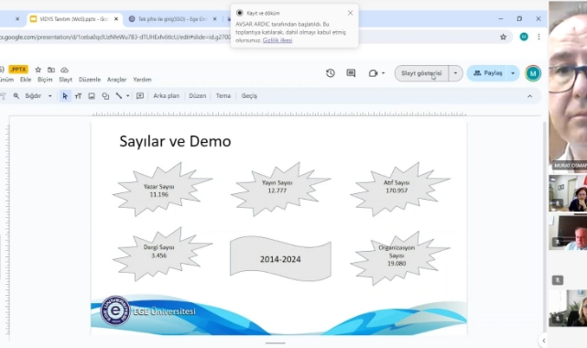Click Geçiş in the toolbar

pos(249,96)
